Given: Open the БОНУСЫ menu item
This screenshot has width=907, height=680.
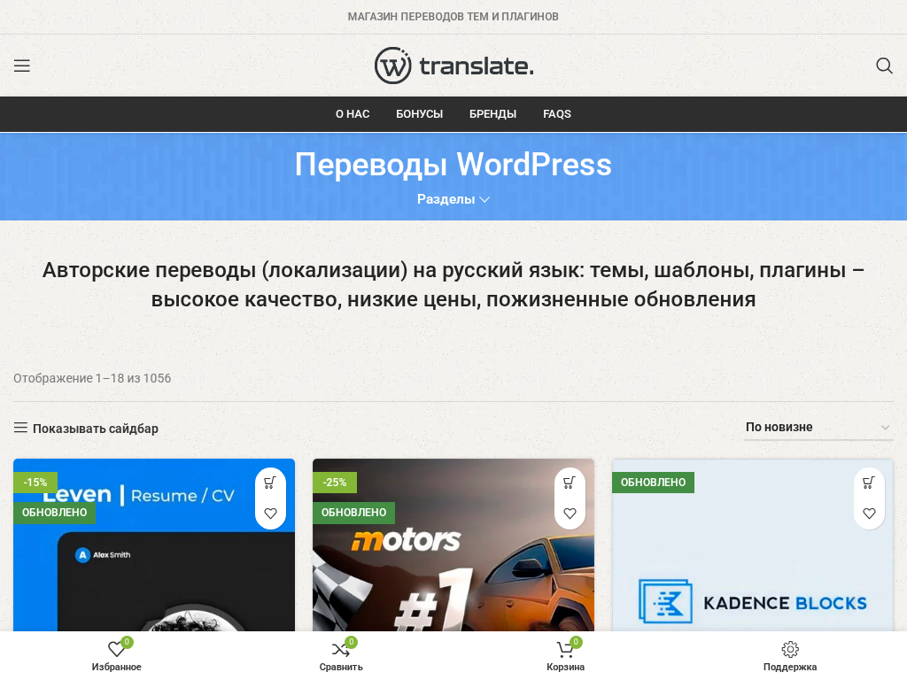Looking at the screenshot, I should [x=419, y=114].
